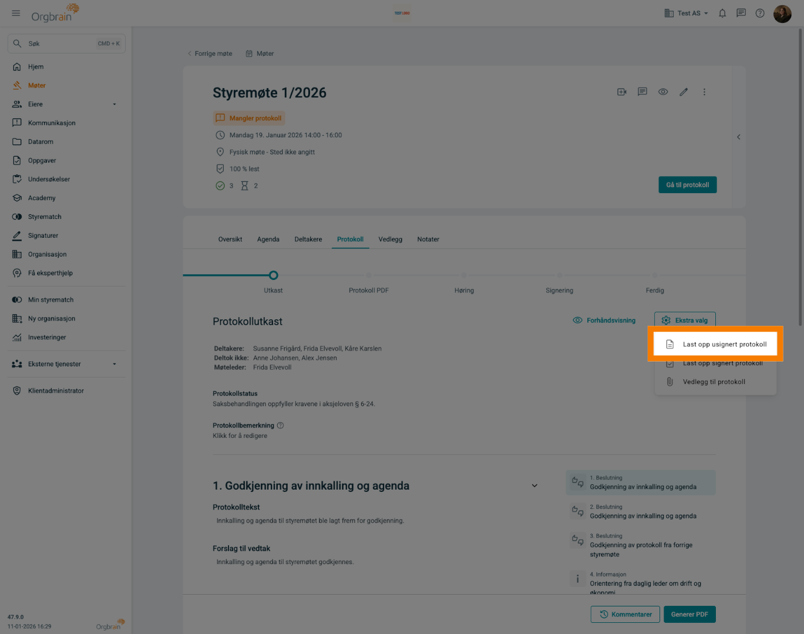Go back via Forrige møte link
The width and height of the screenshot is (804, 634).
210,53
